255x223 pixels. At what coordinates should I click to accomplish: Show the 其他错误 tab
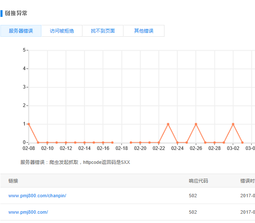click(x=144, y=31)
